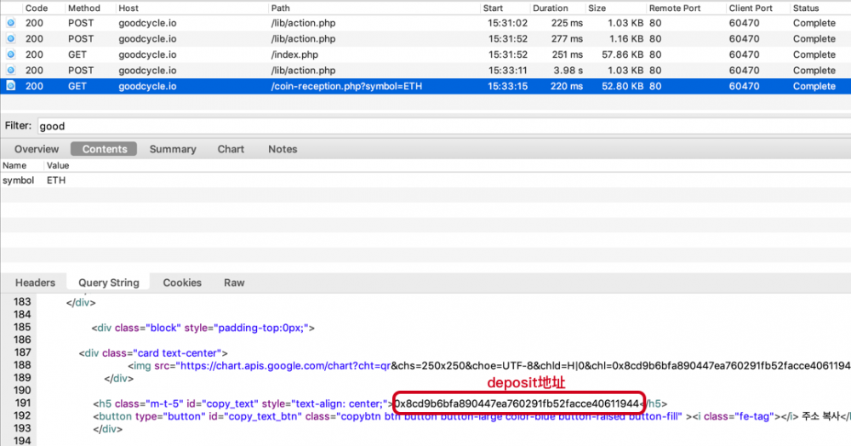Screen dimensions: 851x446
Task: Click the icon of the 15:31:02 POST request
Action: click(10, 23)
